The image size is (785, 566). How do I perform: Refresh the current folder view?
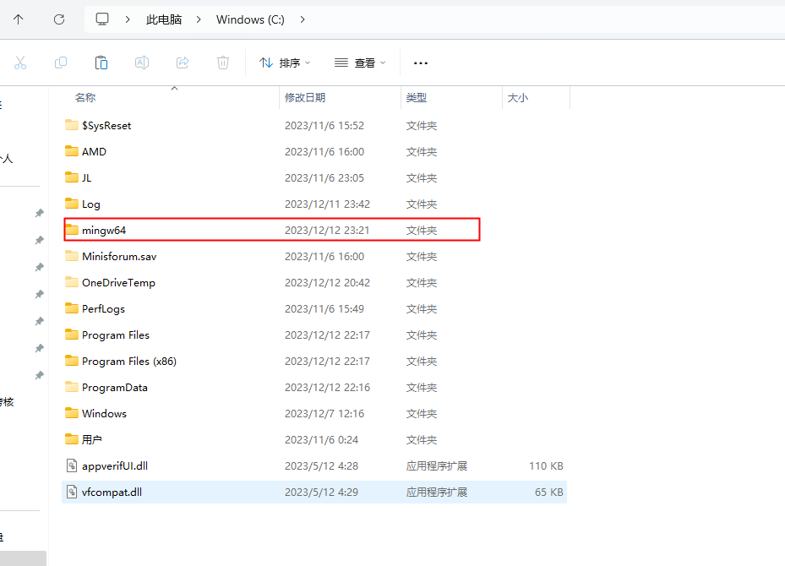pyautogui.click(x=59, y=19)
